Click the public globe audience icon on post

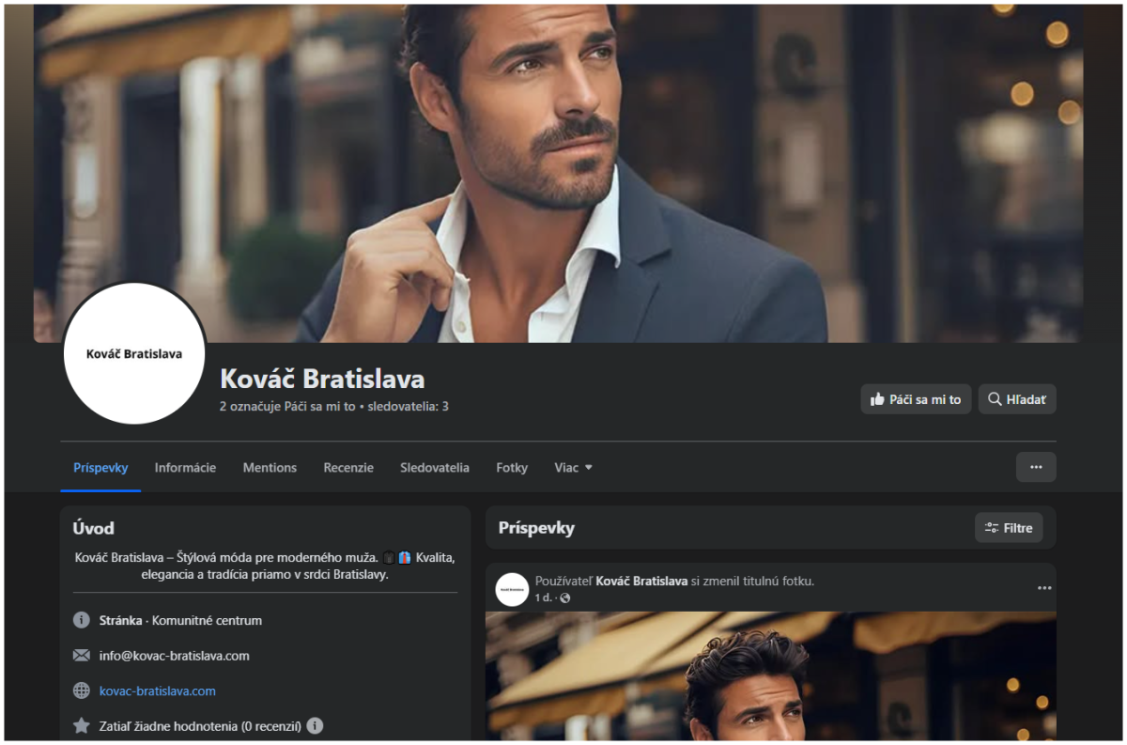coord(564,598)
